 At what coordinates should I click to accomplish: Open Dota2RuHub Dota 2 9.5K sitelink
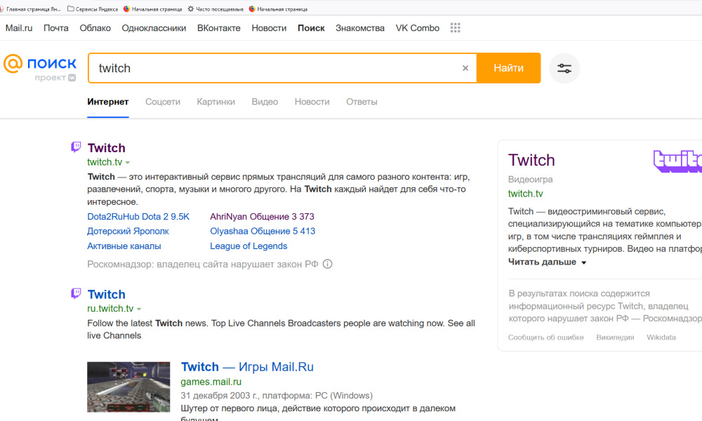point(138,217)
